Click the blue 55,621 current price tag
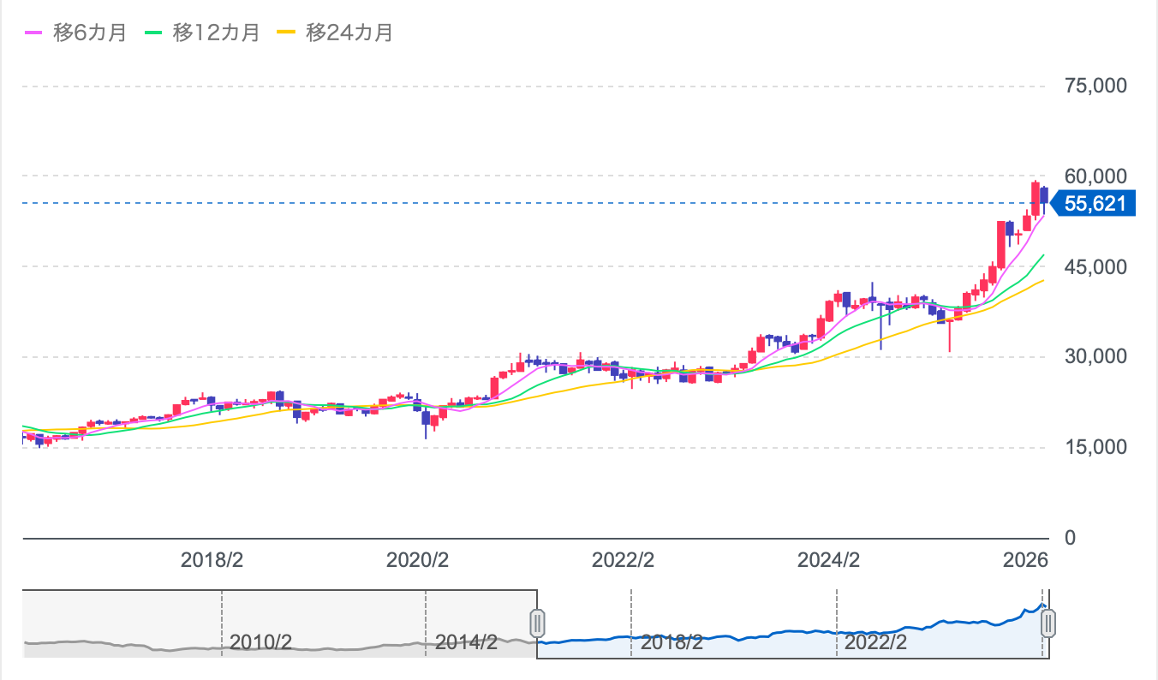The width and height of the screenshot is (1158, 680). [x=1094, y=204]
